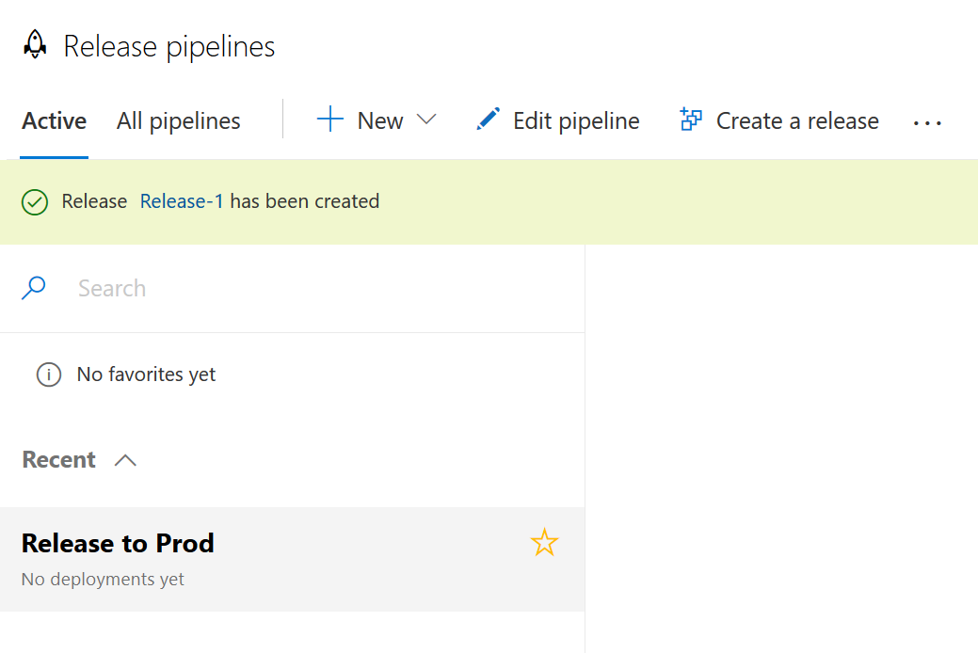Collapse the Recent section chevron

(125, 460)
